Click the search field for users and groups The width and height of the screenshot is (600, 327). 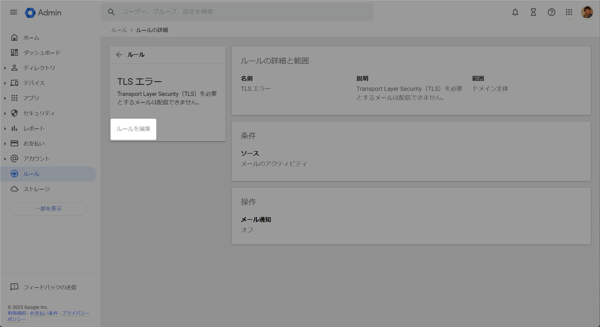pyautogui.click(x=237, y=12)
